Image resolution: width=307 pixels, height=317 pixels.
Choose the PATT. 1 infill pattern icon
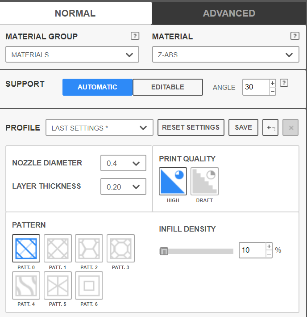pyautogui.click(x=58, y=249)
